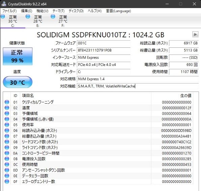Click the blue status orb for drive E:
The height and width of the screenshot is (191, 201).
[28, 16]
